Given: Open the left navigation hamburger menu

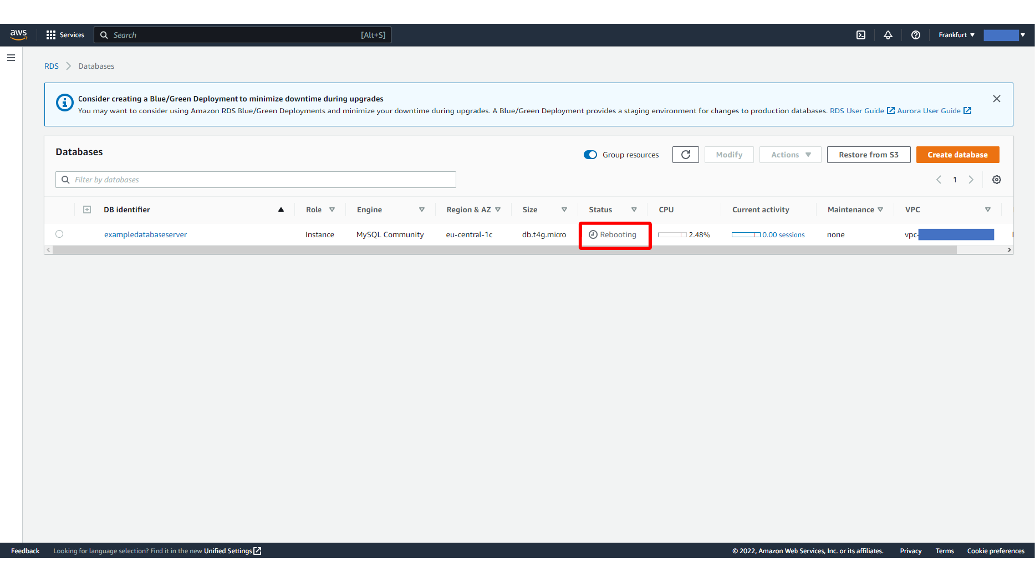Looking at the screenshot, I should [11, 58].
